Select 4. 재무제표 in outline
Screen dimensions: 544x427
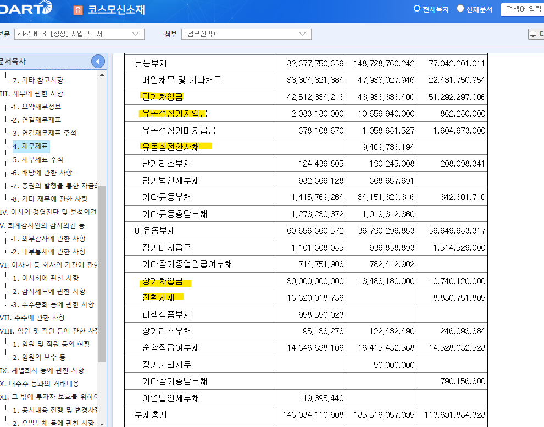(x=31, y=146)
